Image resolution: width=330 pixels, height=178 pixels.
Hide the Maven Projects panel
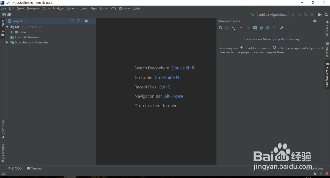(321, 21)
